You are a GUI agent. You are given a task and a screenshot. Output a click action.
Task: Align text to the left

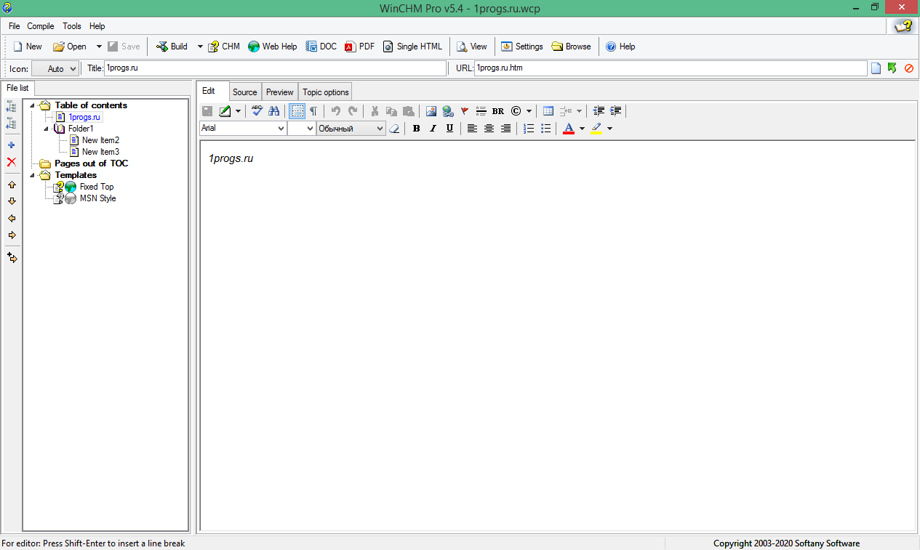(x=472, y=129)
